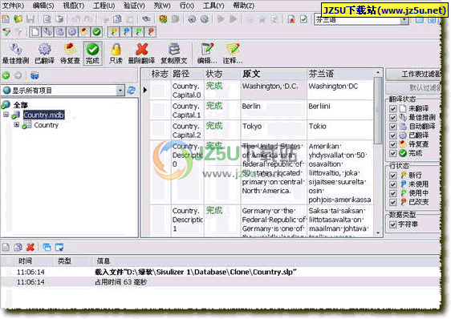Uncheck the 未翻译 filter checkbox
Viewport: 451px width, 319px height.
click(393, 109)
